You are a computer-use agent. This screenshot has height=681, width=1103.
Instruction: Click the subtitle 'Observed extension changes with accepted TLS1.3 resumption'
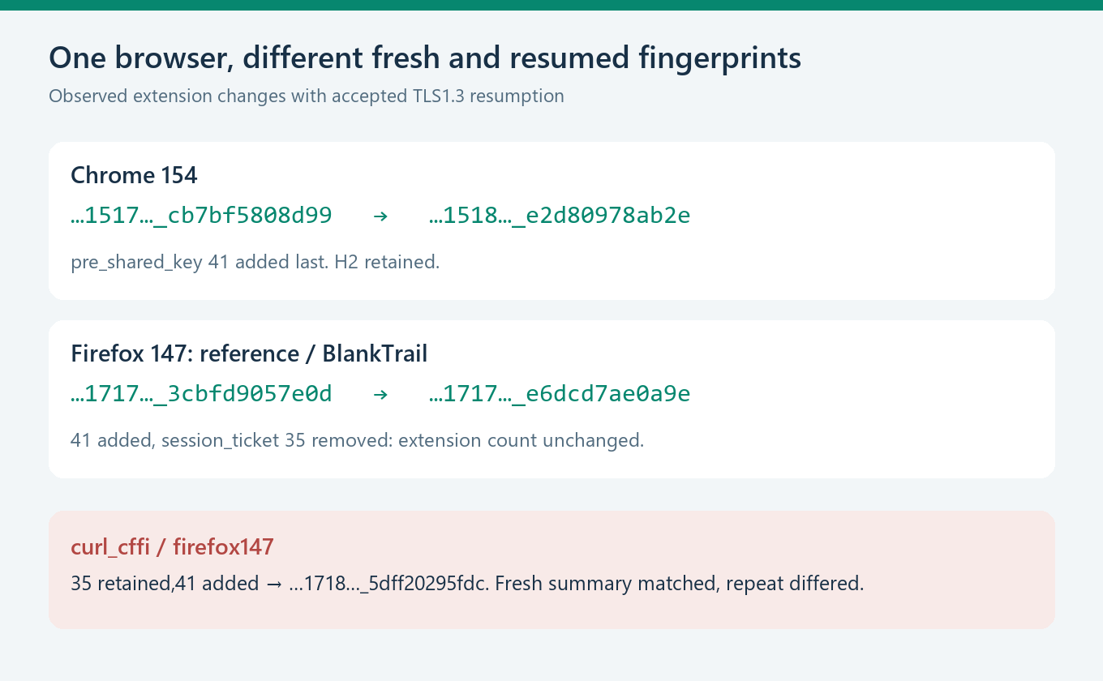click(x=307, y=96)
